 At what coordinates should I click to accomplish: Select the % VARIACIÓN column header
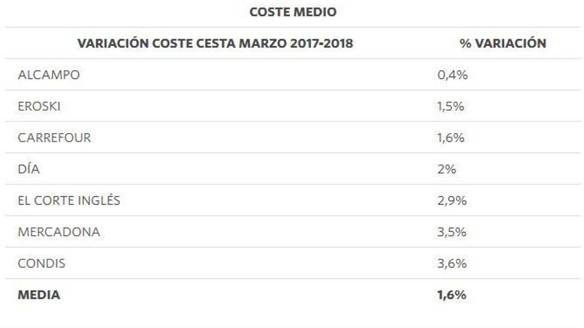tap(503, 43)
